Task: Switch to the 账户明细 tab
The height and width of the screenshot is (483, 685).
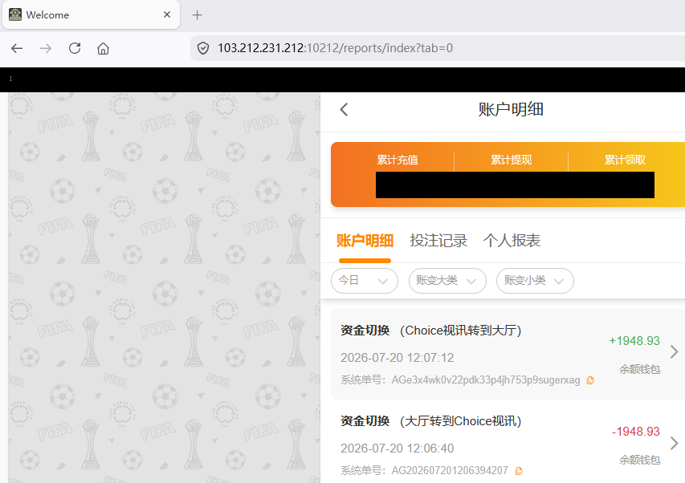Action: (365, 241)
